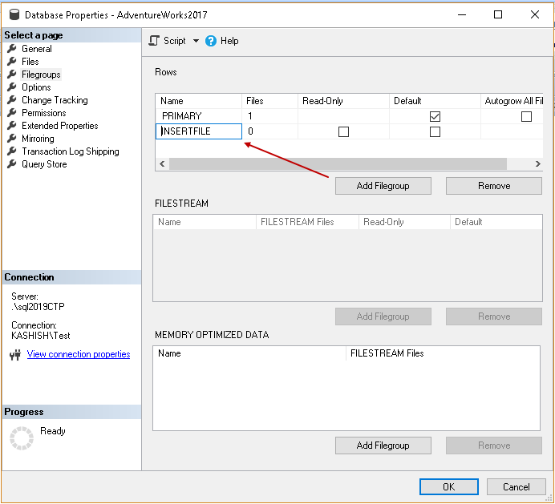Click Add Filegroup under Memory Optimized Data
555x504 pixels.
tap(383, 446)
